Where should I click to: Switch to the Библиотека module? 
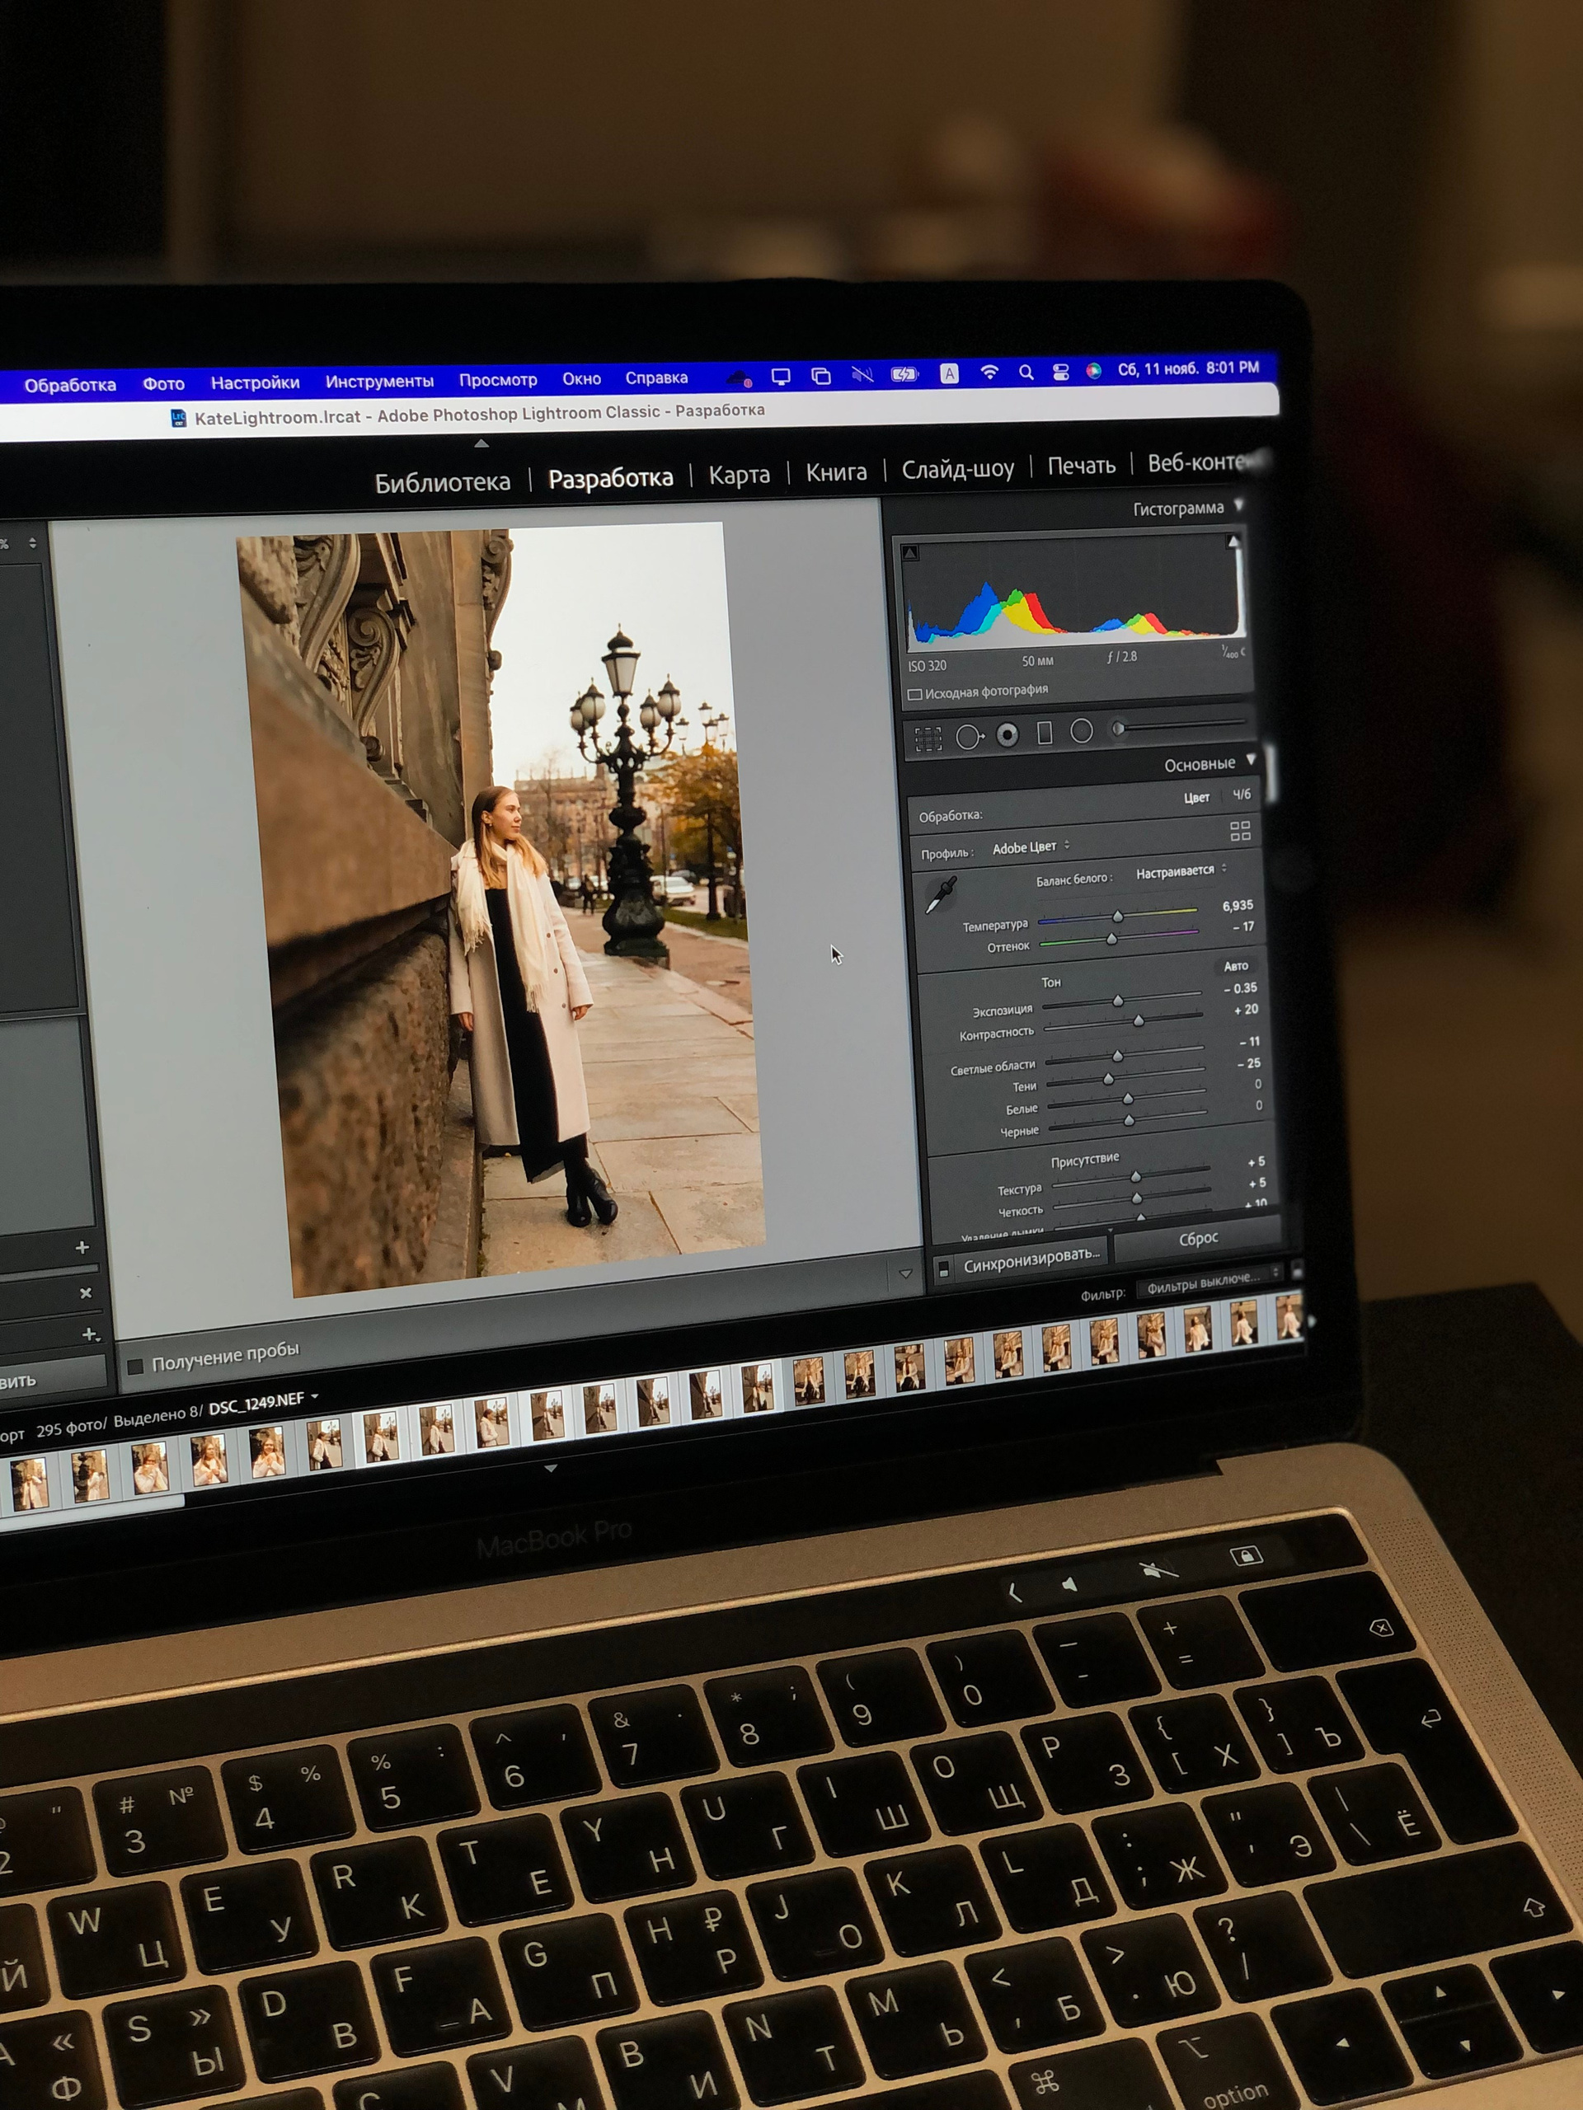[442, 483]
